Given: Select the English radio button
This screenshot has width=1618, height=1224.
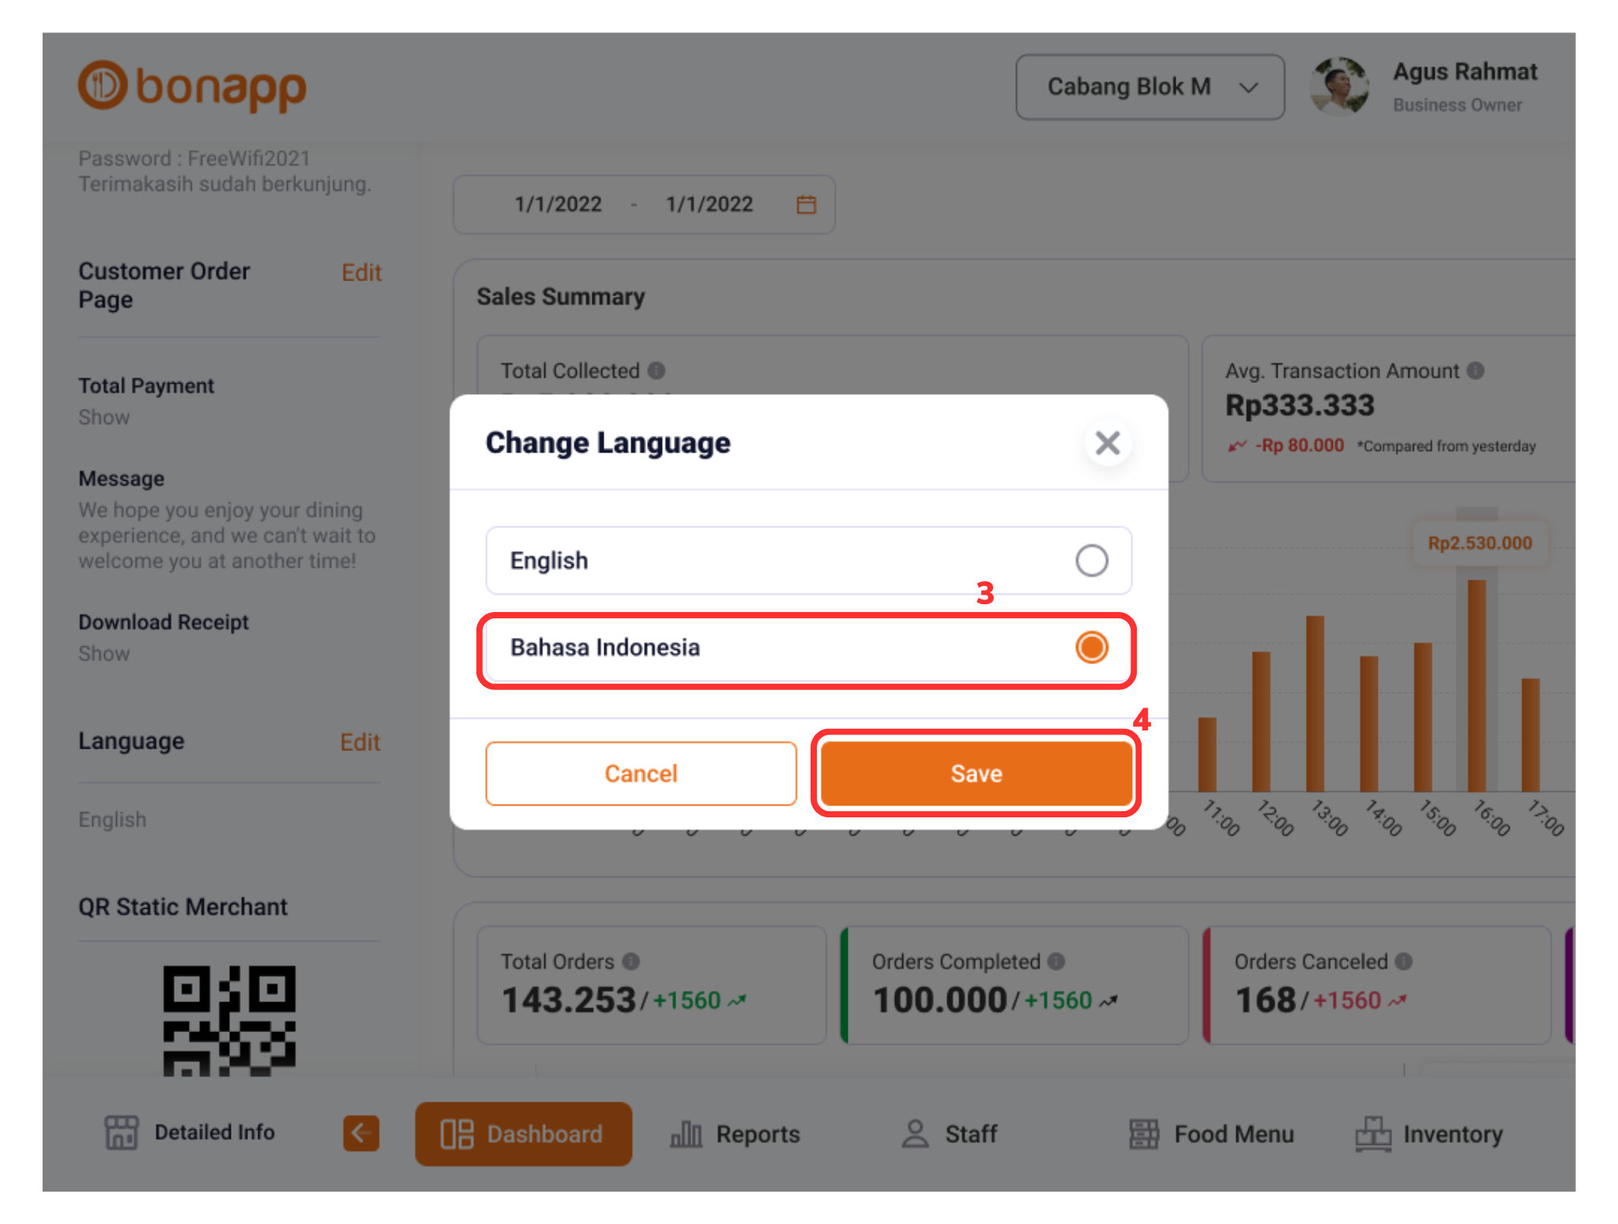Looking at the screenshot, I should 1091,561.
